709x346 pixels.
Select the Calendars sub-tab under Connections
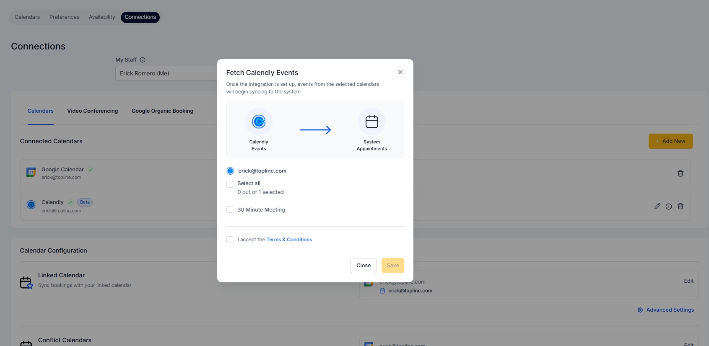(x=41, y=111)
